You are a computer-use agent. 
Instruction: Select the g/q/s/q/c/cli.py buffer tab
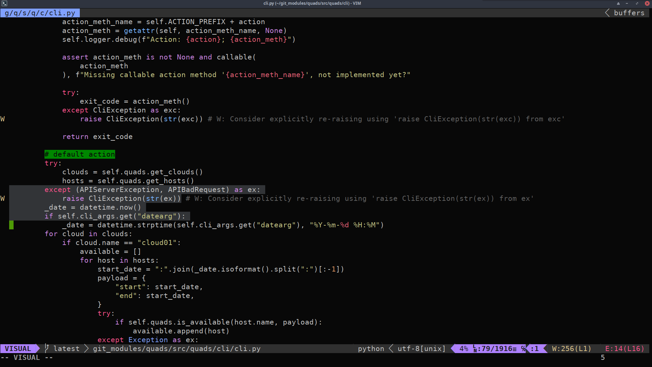point(40,13)
